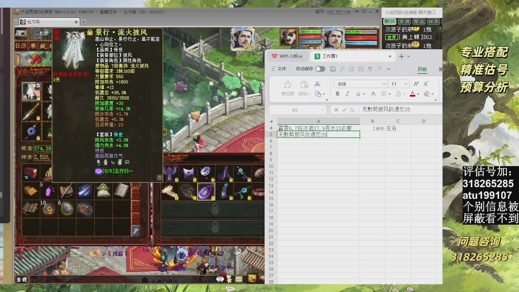Expand the borders dropdown arrow
The width and height of the screenshot is (519, 292).
(x=390, y=94)
